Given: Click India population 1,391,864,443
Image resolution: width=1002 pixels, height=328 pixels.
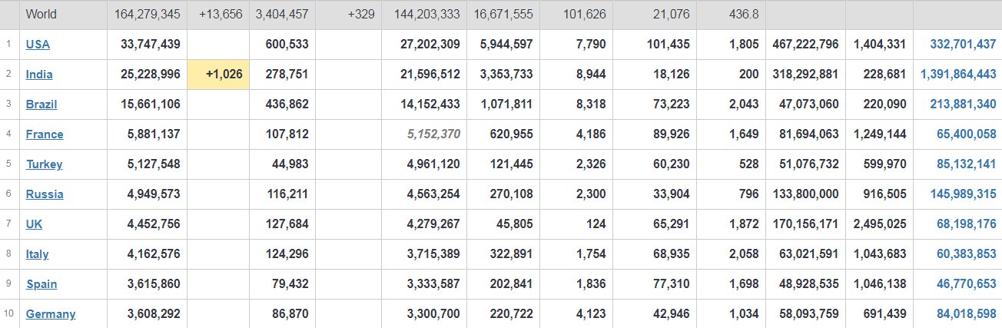Looking at the screenshot, I should click(958, 75).
